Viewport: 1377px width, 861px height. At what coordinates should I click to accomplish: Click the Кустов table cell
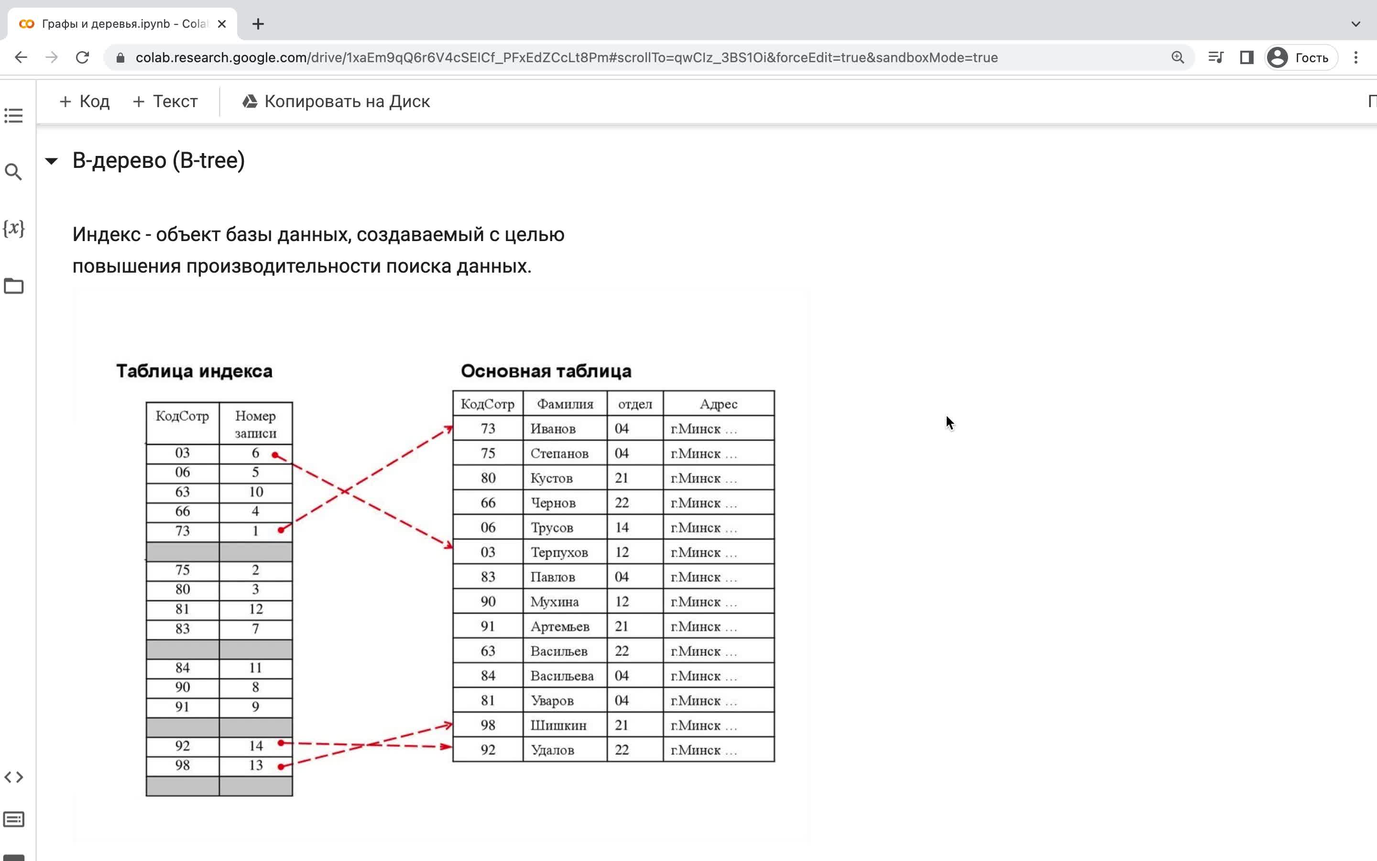pos(565,478)
